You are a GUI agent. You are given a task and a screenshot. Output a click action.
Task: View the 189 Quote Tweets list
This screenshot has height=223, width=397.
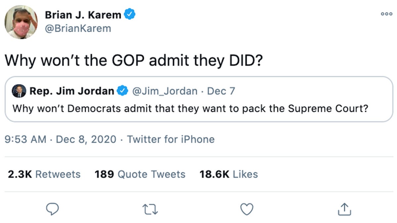(x=140, y=174)
